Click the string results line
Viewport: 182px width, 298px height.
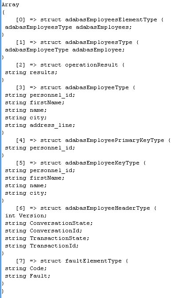pos(31,73)
